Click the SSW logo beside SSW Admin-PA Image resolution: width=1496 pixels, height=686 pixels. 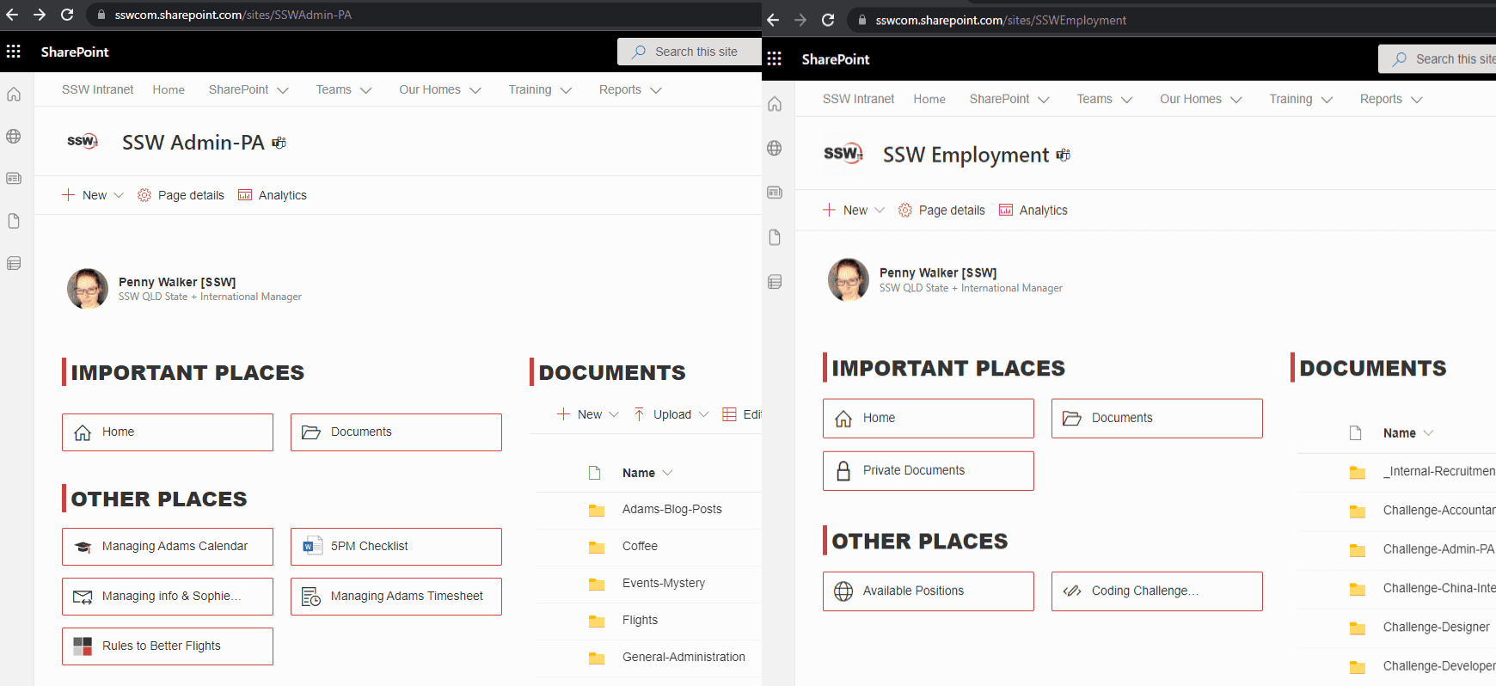83,142
